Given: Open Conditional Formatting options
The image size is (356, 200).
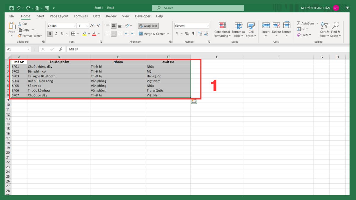Looking at the screenshot, I should (222, 29).
